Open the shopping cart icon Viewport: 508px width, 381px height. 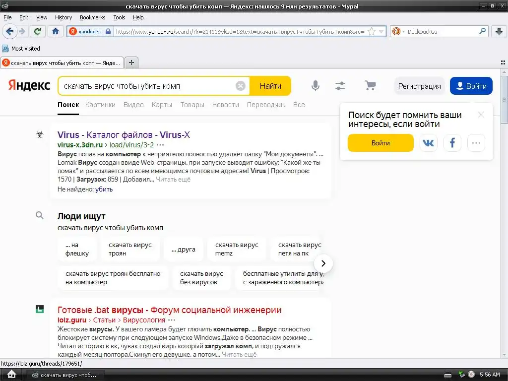point(370,85)
